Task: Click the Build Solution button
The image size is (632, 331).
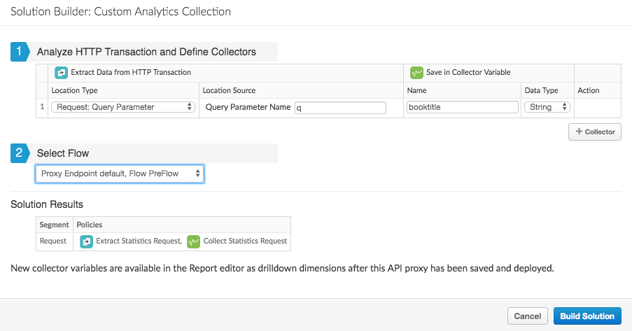Action: [x=587, y=316]
